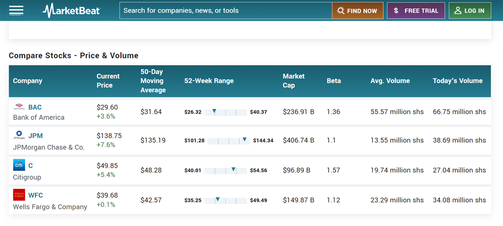The width and height of the screenshot is (503, 226).
Task: Click the Today's Volume column header
Action: (457, 81)
